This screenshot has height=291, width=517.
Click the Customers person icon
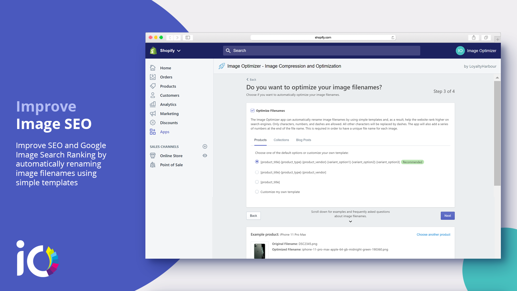pos(153,95)
